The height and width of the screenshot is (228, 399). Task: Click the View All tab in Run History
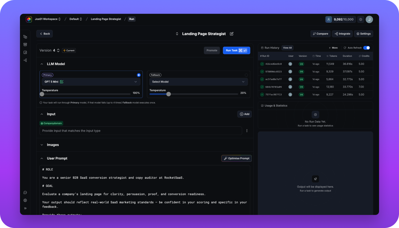pyautogui.click(x=287, y=48)
